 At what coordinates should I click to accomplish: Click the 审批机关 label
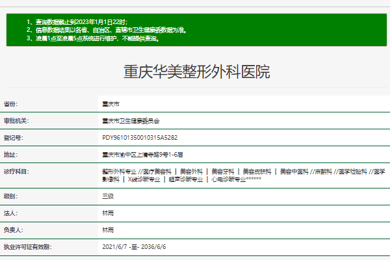pos(16,121)
